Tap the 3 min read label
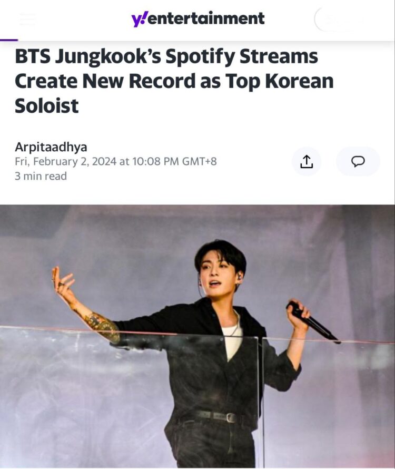Screen dimensions: 395x469 (39, 176)
